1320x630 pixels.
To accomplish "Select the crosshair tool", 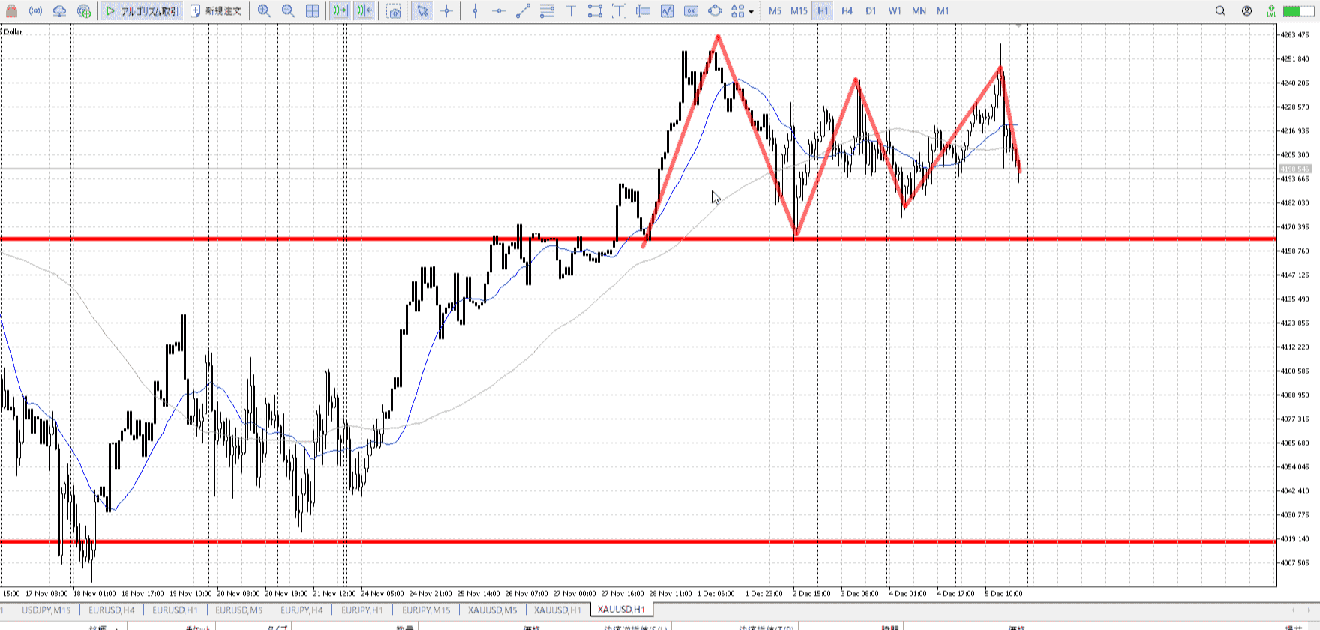I will point(447,11).
